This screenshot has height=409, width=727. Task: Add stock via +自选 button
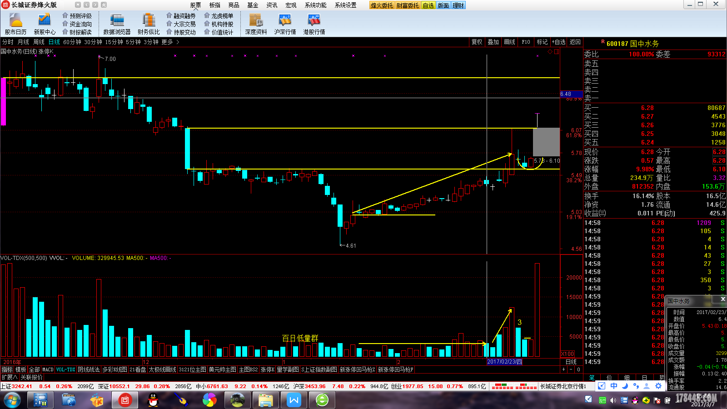(x=558, y=42)
